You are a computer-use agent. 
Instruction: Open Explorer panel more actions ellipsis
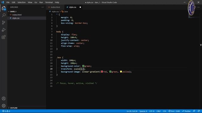click(x=43, y=7)
